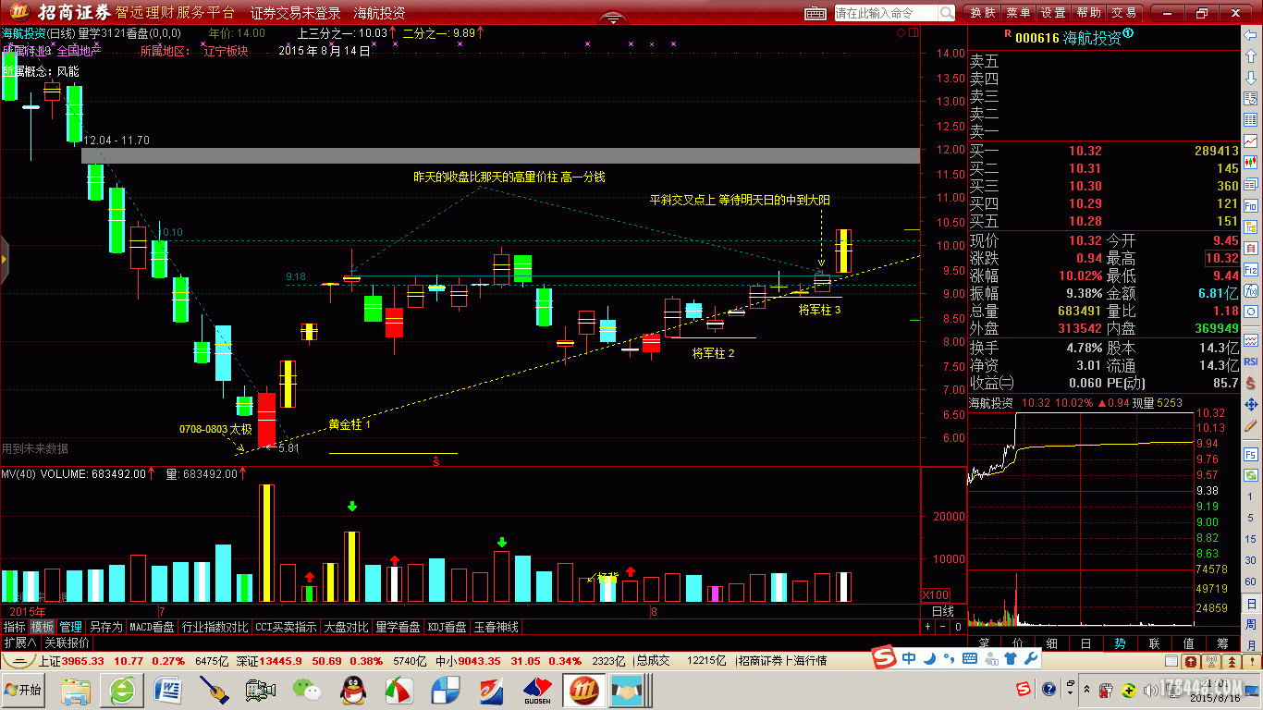
Task: Switch to 5-minute period in sidebar
Action: click(x=1251, y=518)
